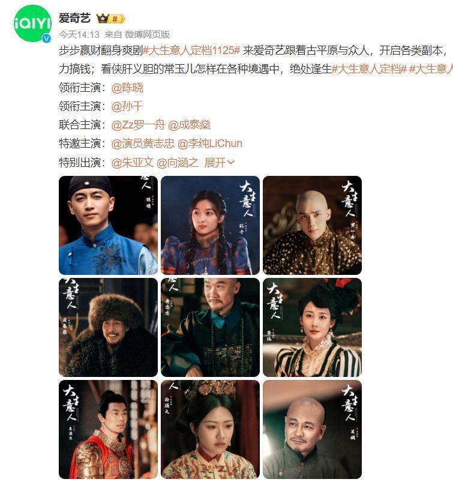
Task: Open the 爱奇艺 account name link
Action: (x=74, y=18)
